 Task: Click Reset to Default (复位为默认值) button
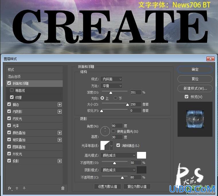pyautogui.click(x=137, y=187)
